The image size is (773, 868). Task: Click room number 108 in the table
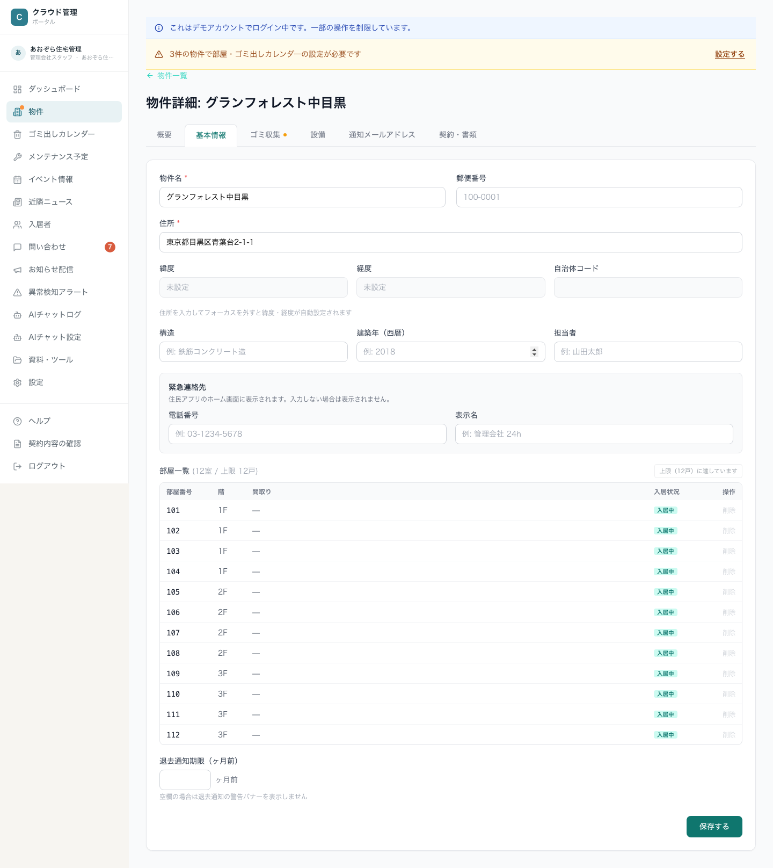[x=173, y=653]
